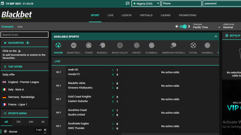The image size is (241, 135).
Task: Open the Southside Eagles vs SWQ Thunder match
Action: tap(135, 126)
